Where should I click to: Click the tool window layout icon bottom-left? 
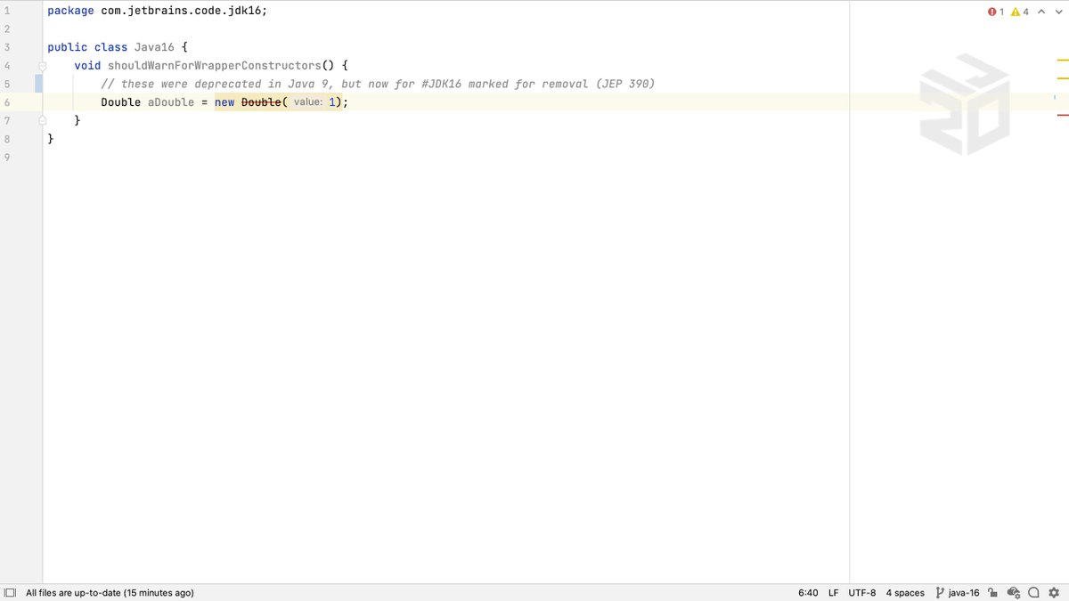point(9,592)
